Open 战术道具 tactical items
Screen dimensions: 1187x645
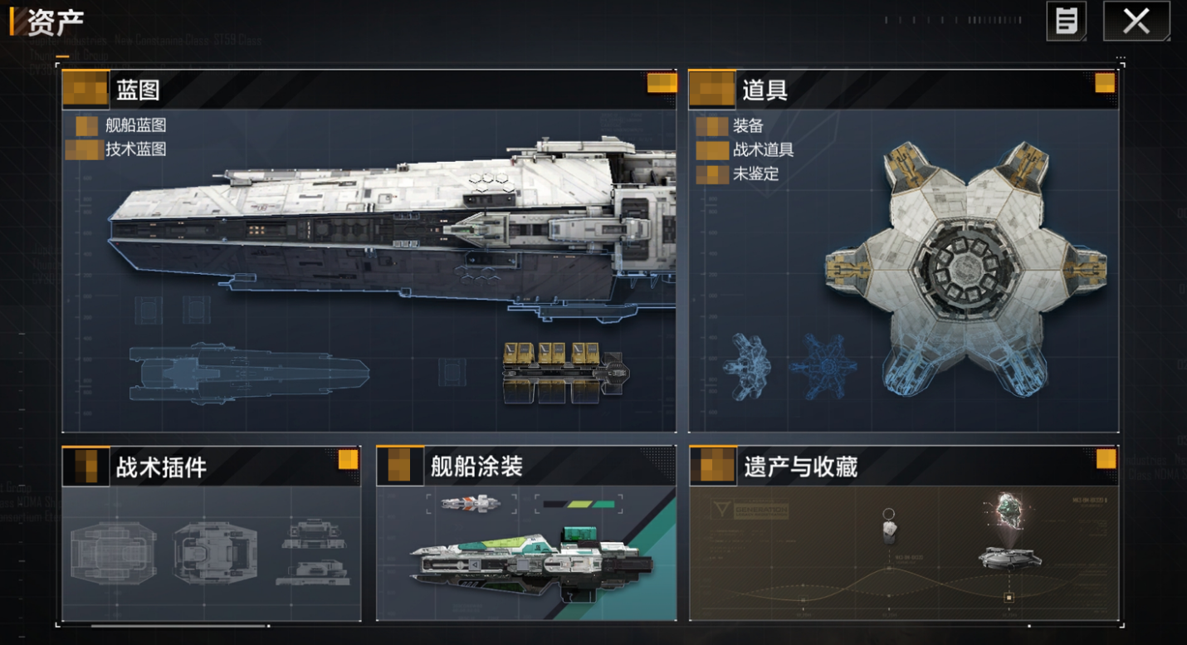tap(764, 150)
